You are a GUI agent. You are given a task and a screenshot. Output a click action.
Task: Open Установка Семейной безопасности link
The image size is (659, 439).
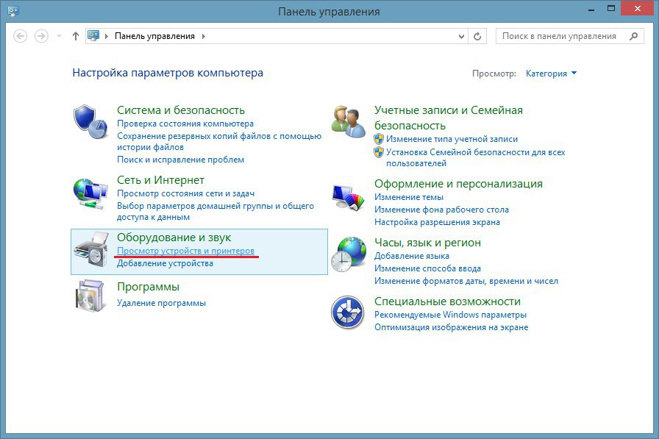pos(476,157)
